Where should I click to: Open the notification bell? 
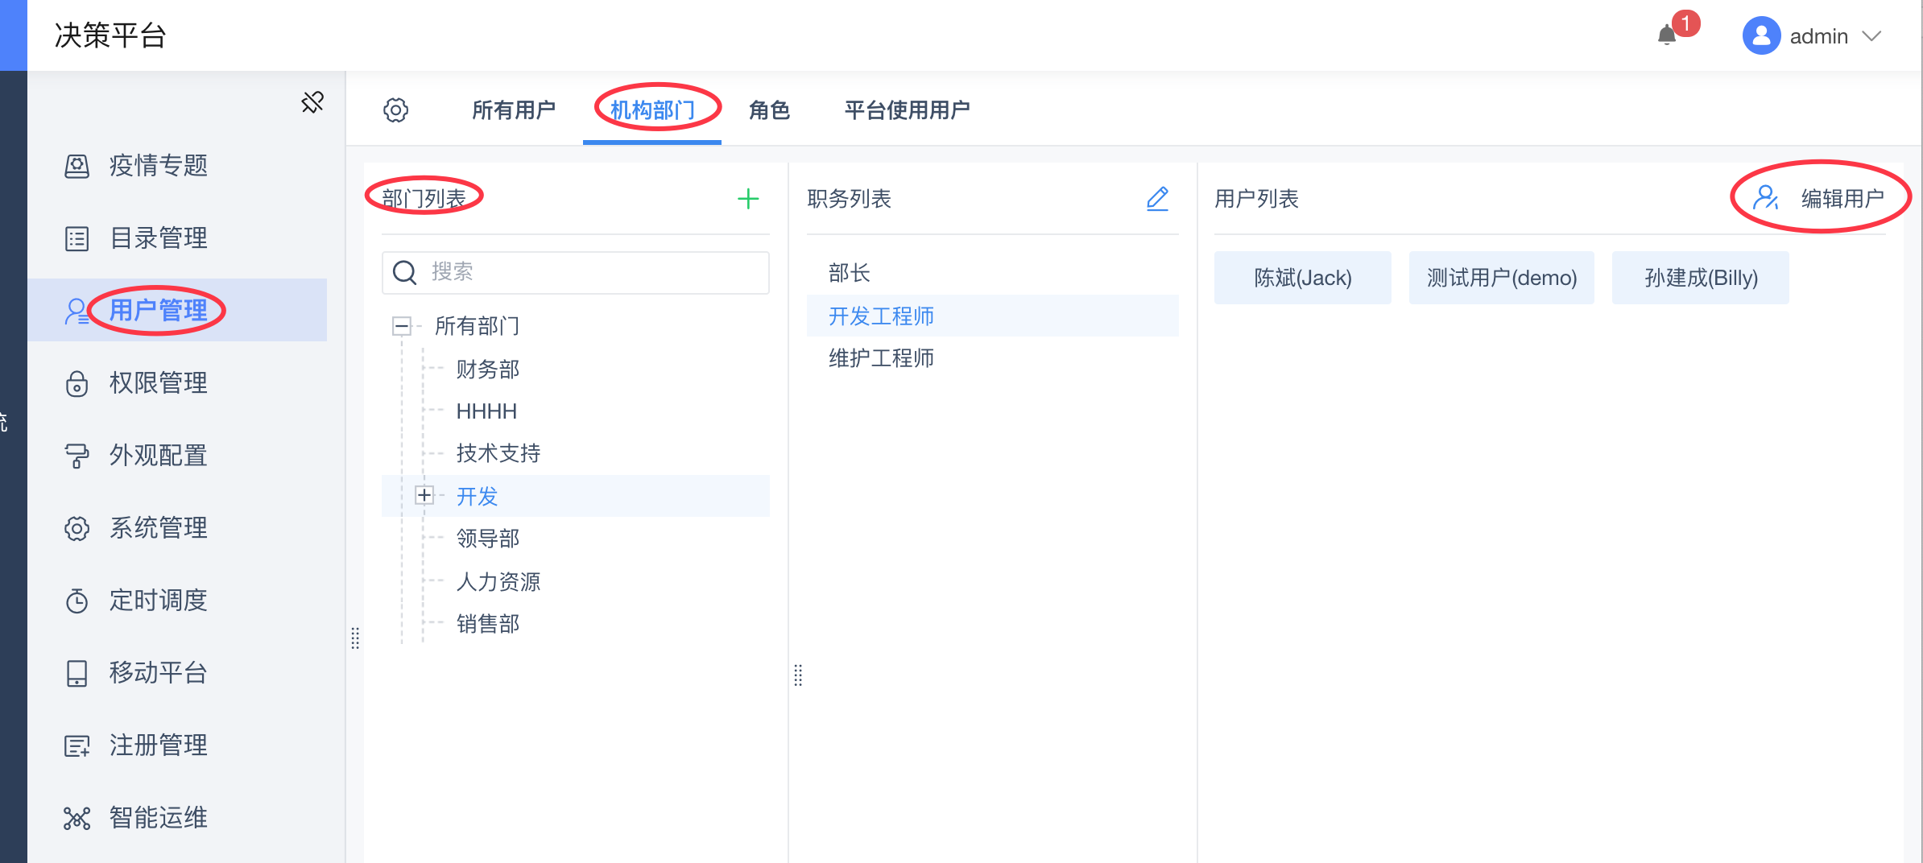pos(1668,35)
